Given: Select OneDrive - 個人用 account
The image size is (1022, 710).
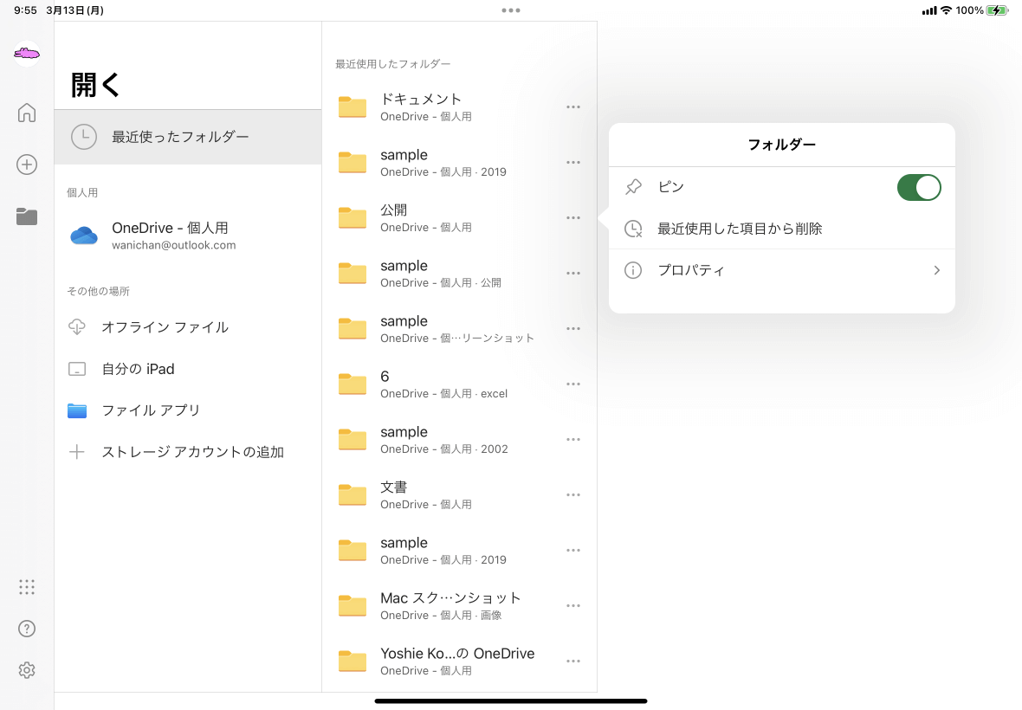Looking at the screenshot, I should point(188,236).
